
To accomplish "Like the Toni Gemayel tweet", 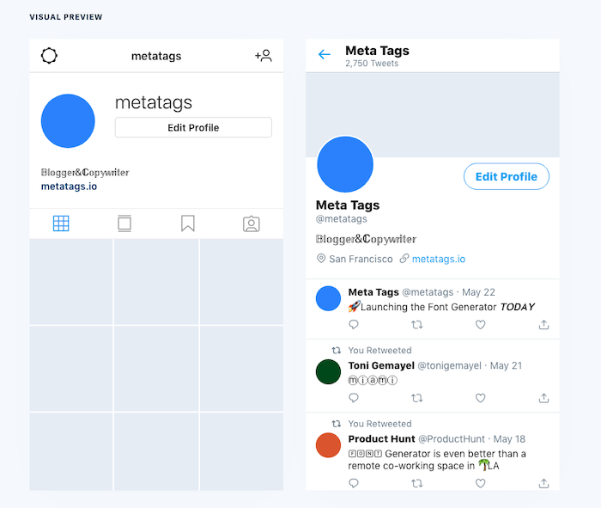I will [481, 398].
